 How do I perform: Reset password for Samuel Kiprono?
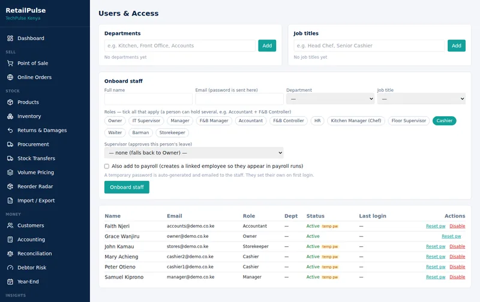(436, 277)
